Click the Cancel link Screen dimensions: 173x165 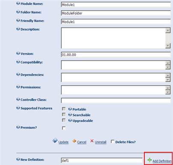pos(82,142)
